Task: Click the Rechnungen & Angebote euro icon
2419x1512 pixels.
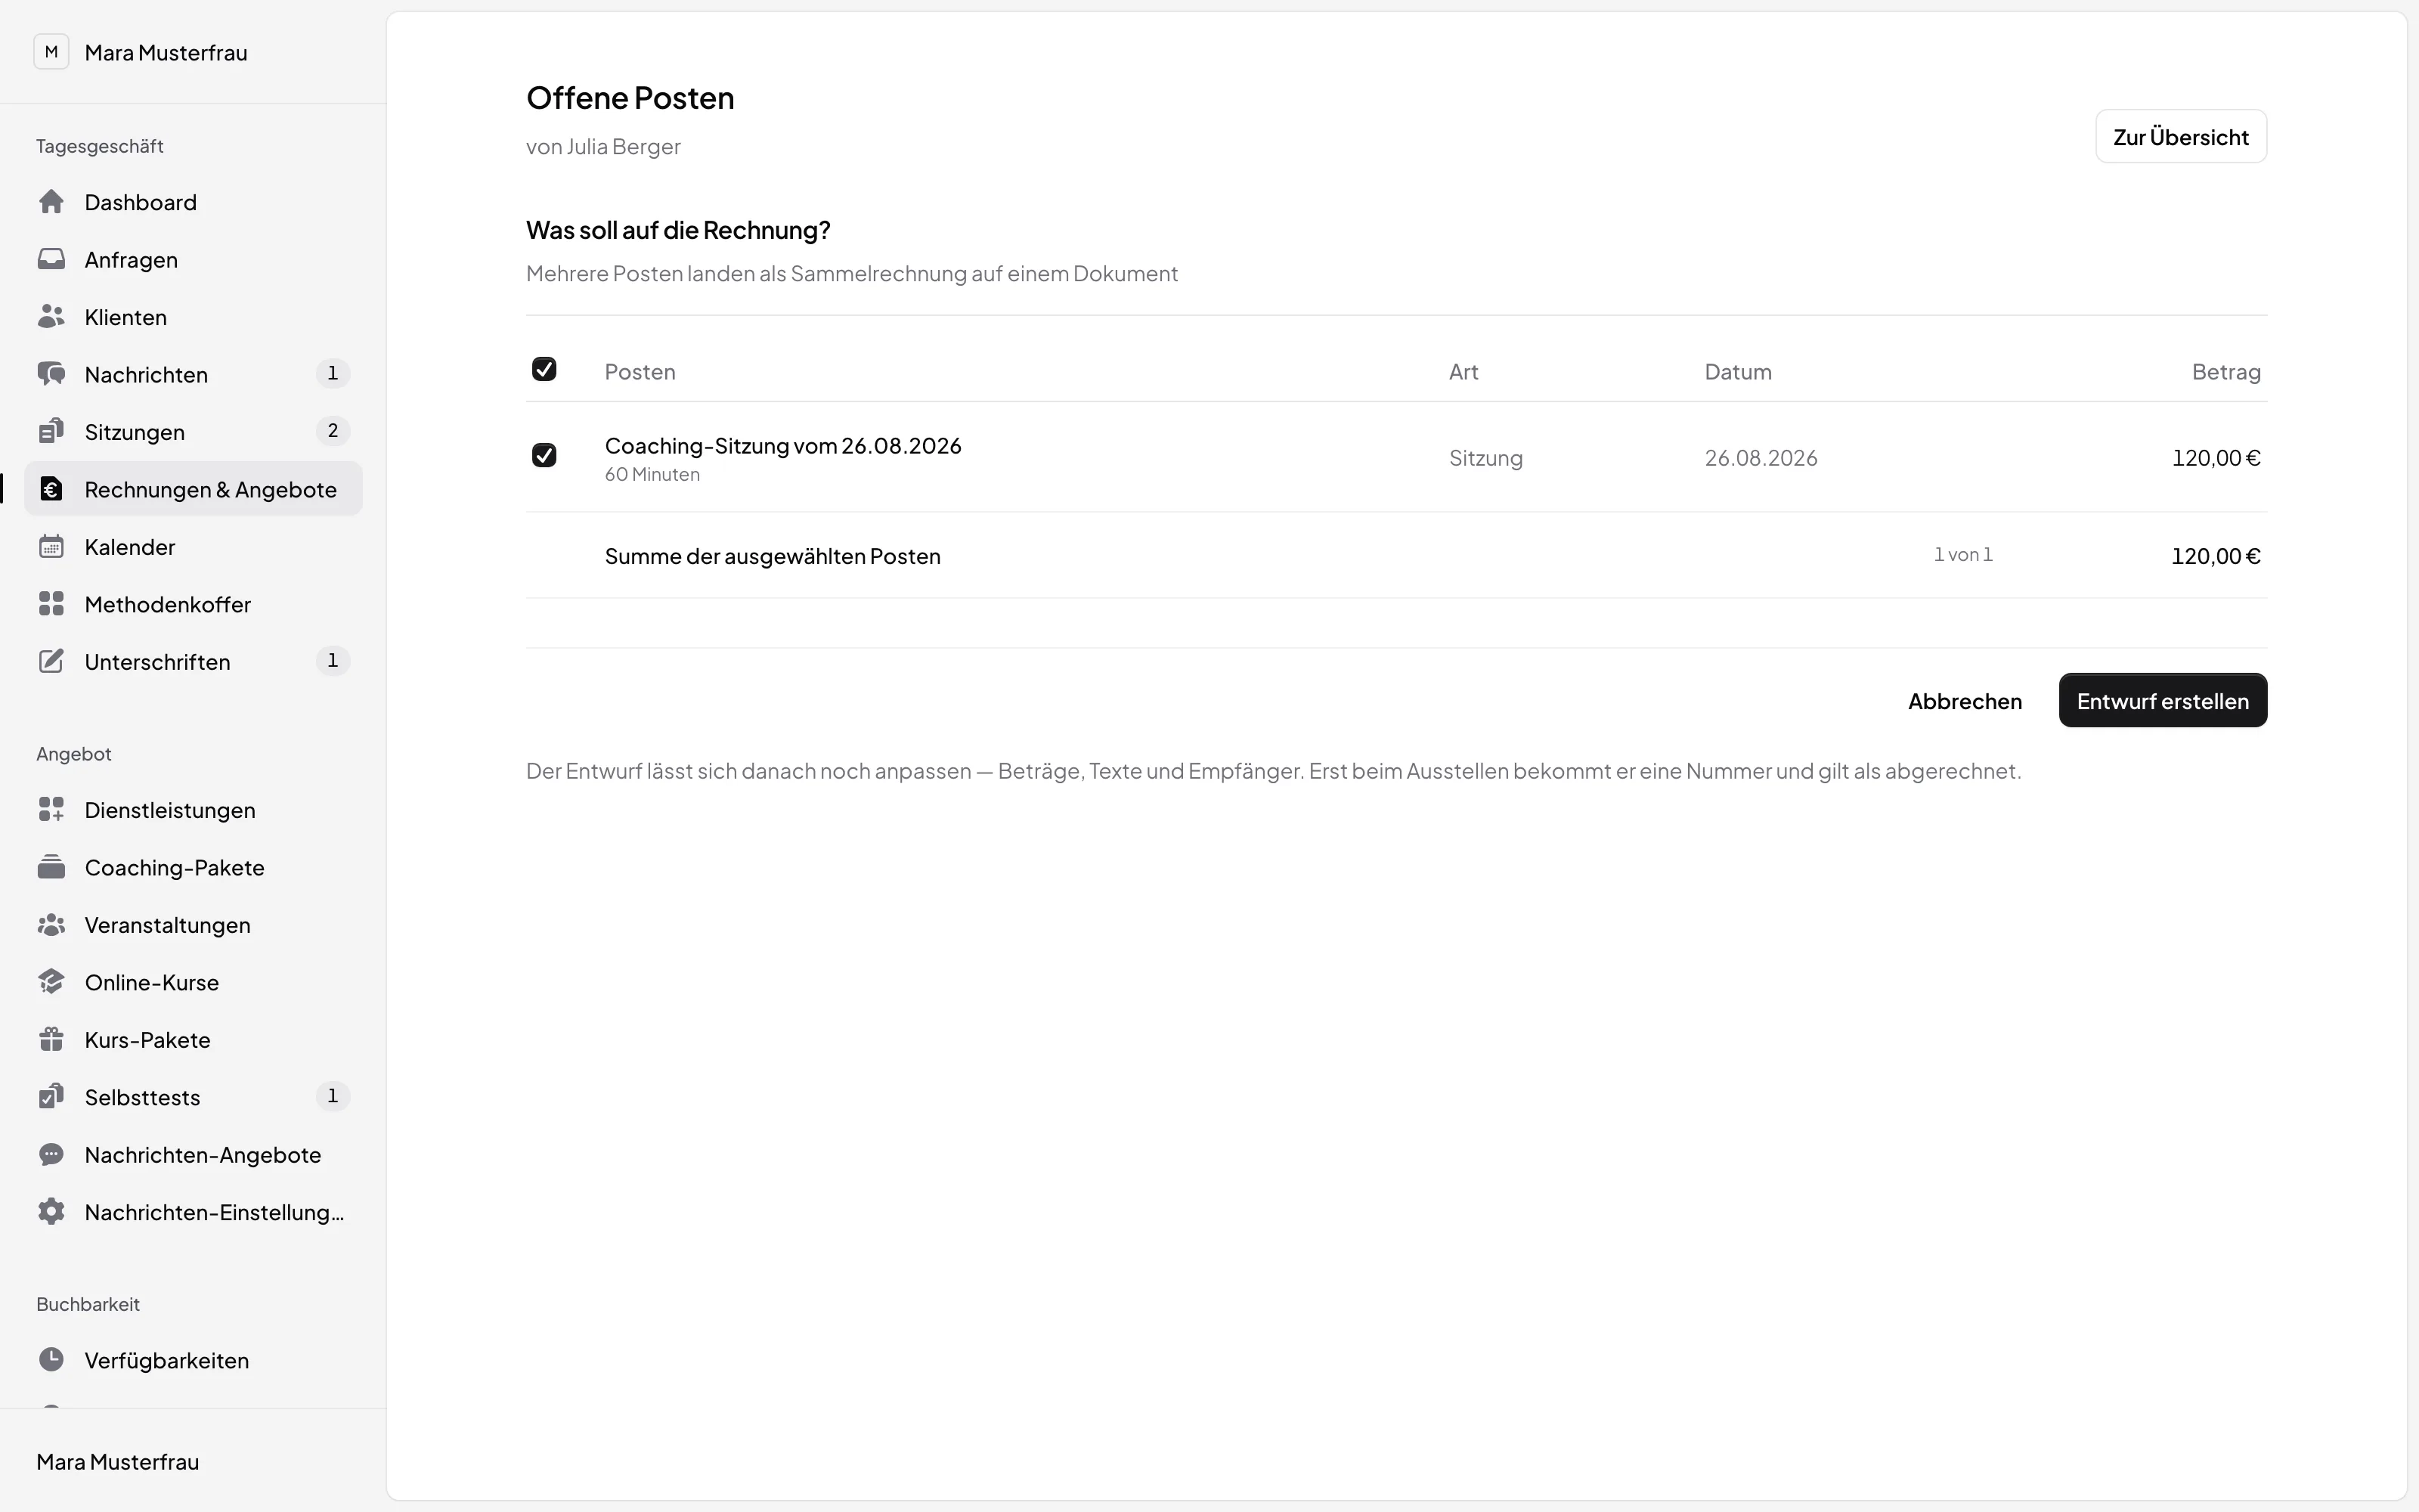Action: tap(51, 489)
